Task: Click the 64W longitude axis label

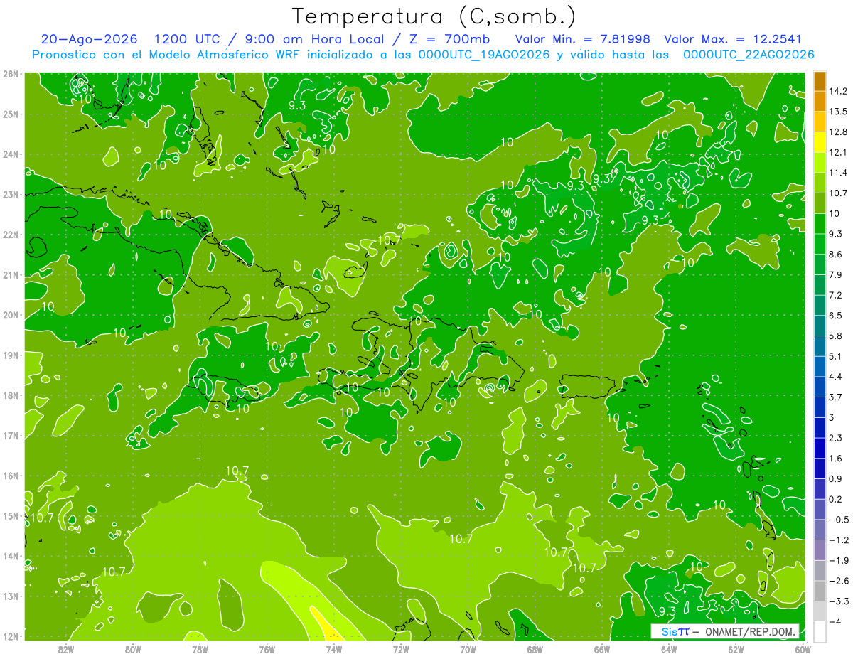Action: [669, 650]
